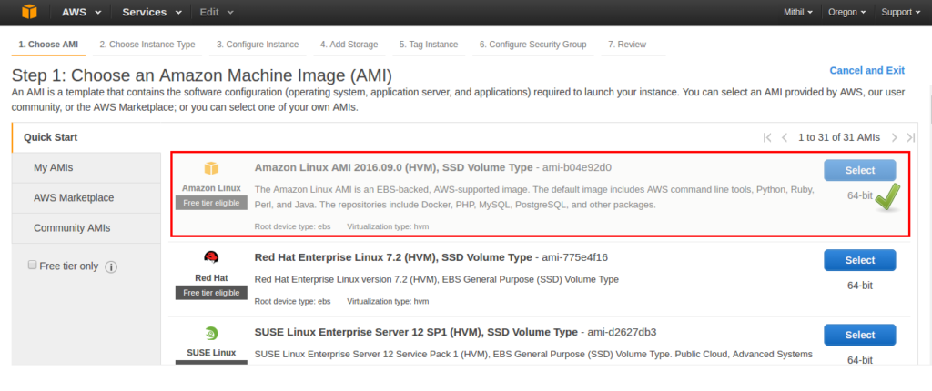Click the Red Hat logo icon
This screenshot has height=391, width=932.
pyautogui.click(x=211, y=256)
